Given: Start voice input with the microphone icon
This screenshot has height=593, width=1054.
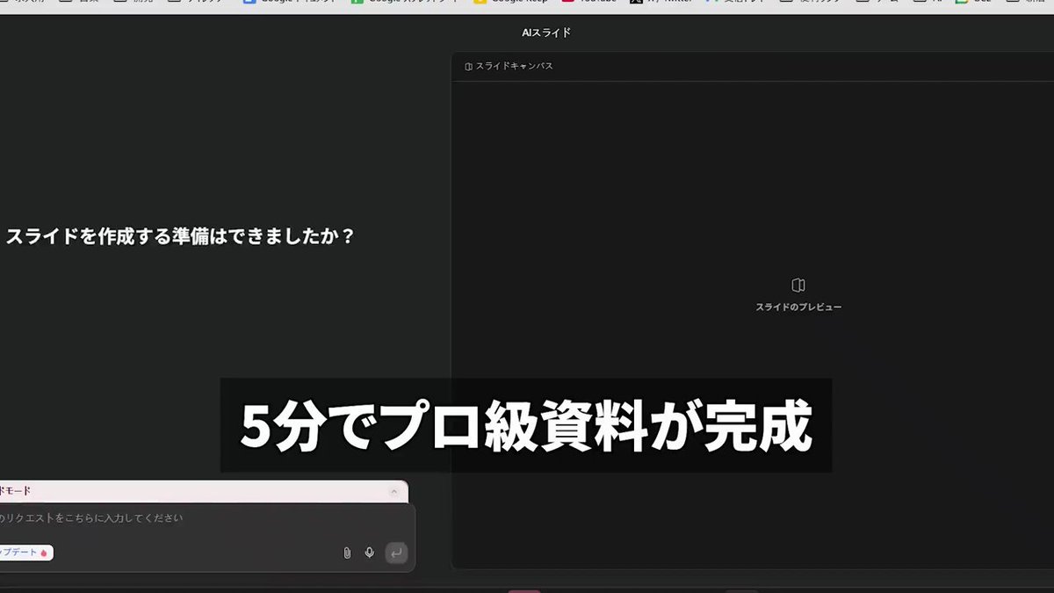Looking at the screenshot, I should [x=370, y=553].
